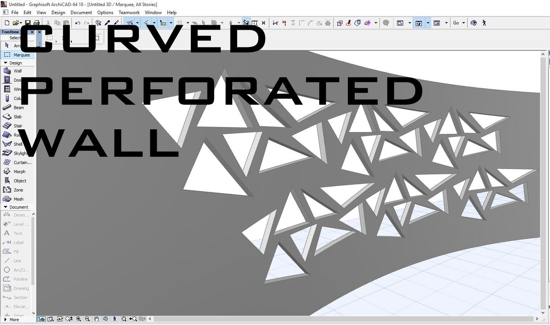Viewport: 550px width, 325px height.
Task: Activate the Orbit icon in bottom bar
Action: pos(106,319)
